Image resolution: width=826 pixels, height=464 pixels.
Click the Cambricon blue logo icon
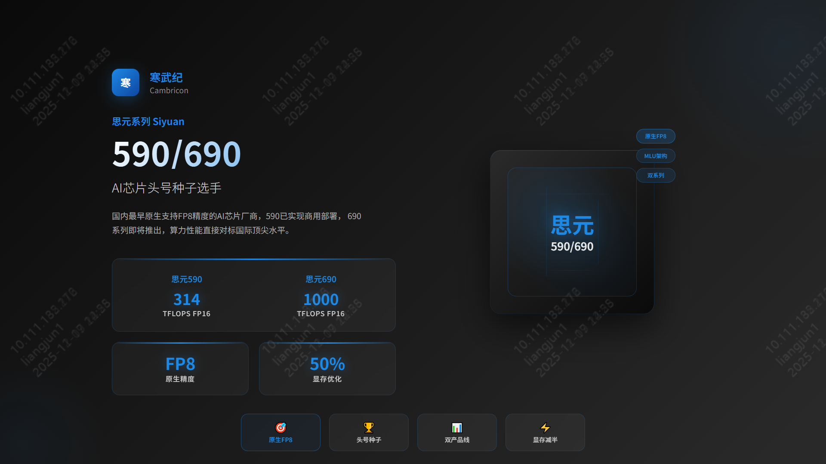pyautogui.click(x=126, y=82)
